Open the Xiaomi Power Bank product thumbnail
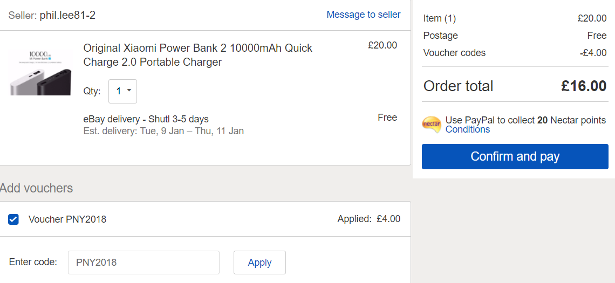Viewport: 615px width, 283px height. 40,72
